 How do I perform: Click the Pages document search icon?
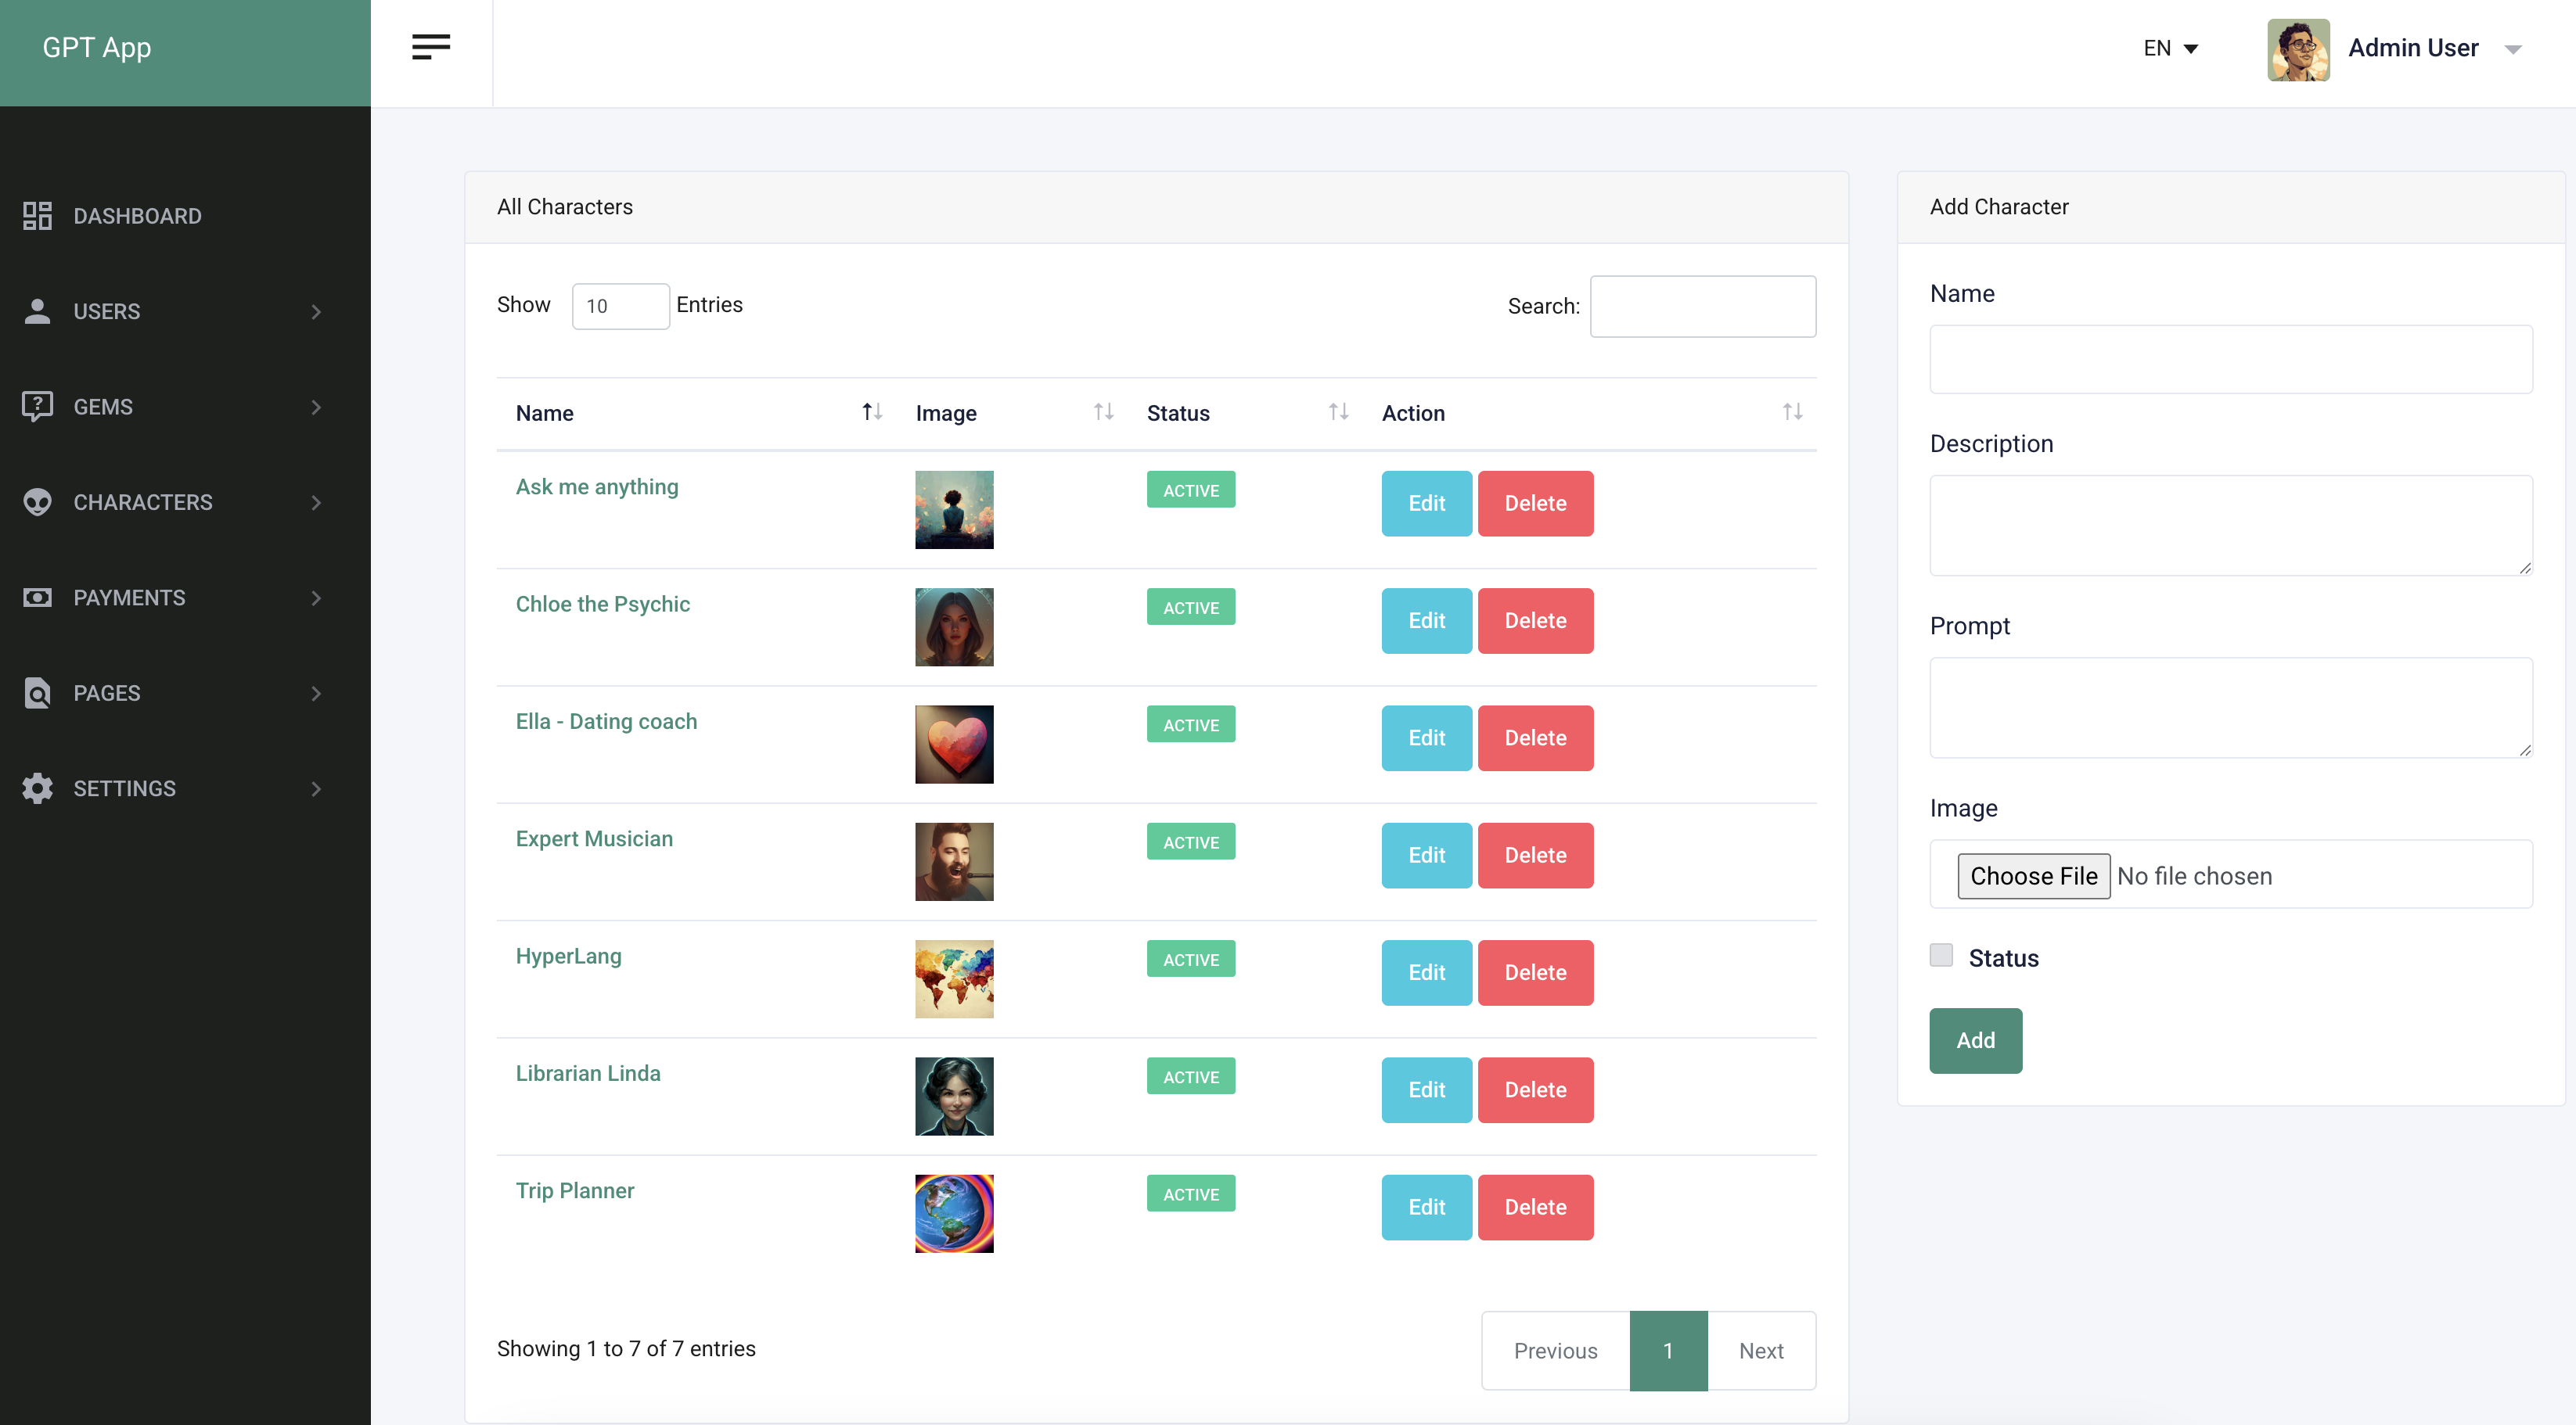37,692
